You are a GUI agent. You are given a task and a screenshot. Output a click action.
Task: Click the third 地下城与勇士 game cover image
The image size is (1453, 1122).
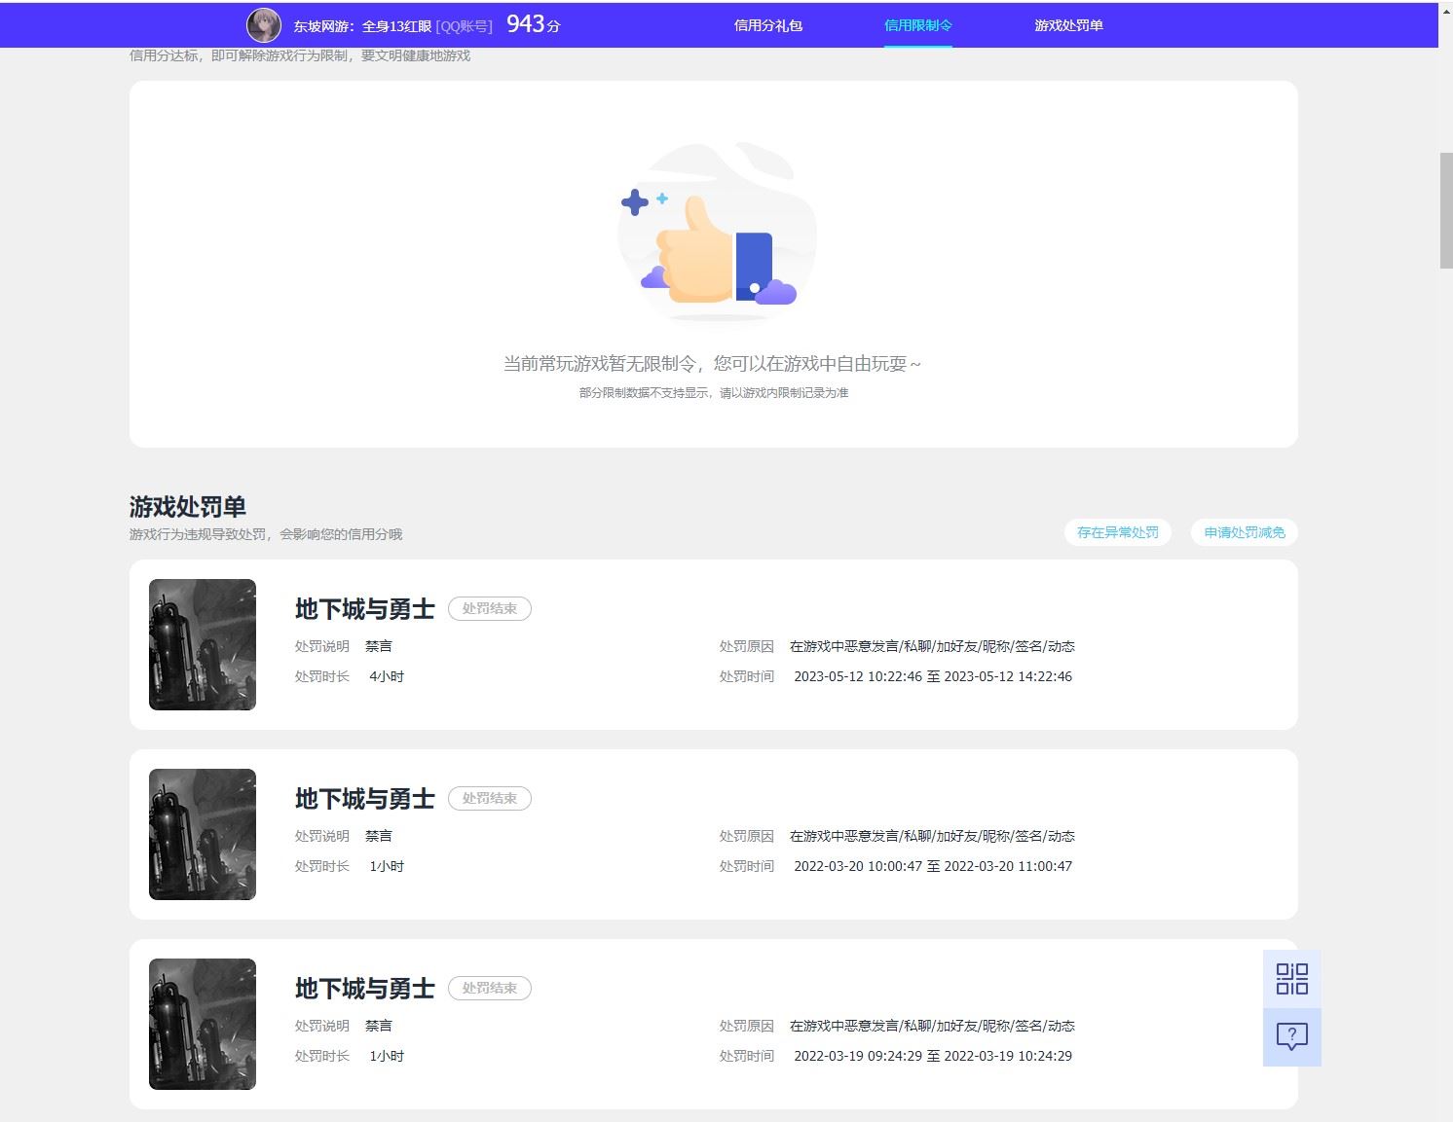tap(202, 1024)
